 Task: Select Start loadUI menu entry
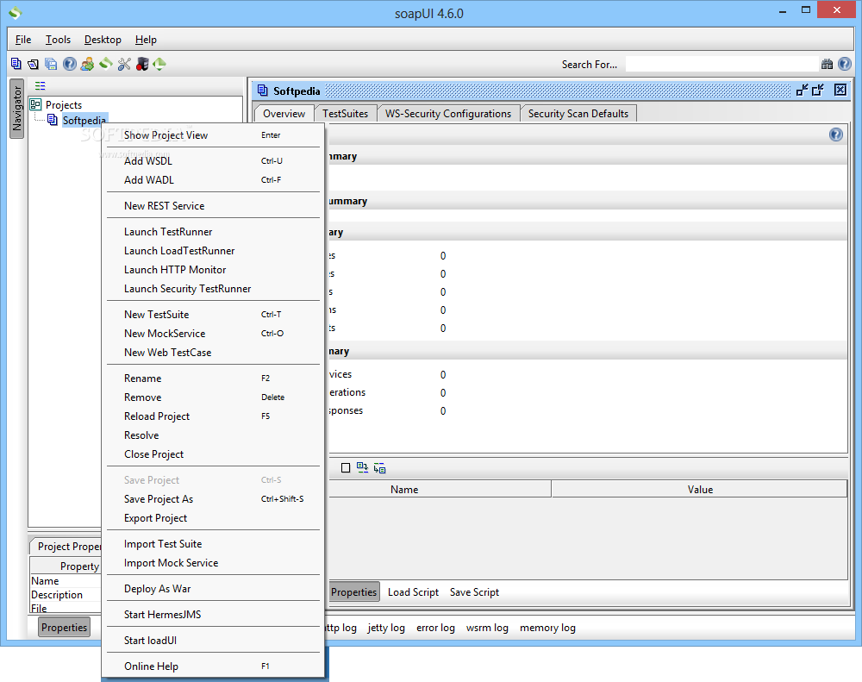pyautogui.click(x=213, y=641)
